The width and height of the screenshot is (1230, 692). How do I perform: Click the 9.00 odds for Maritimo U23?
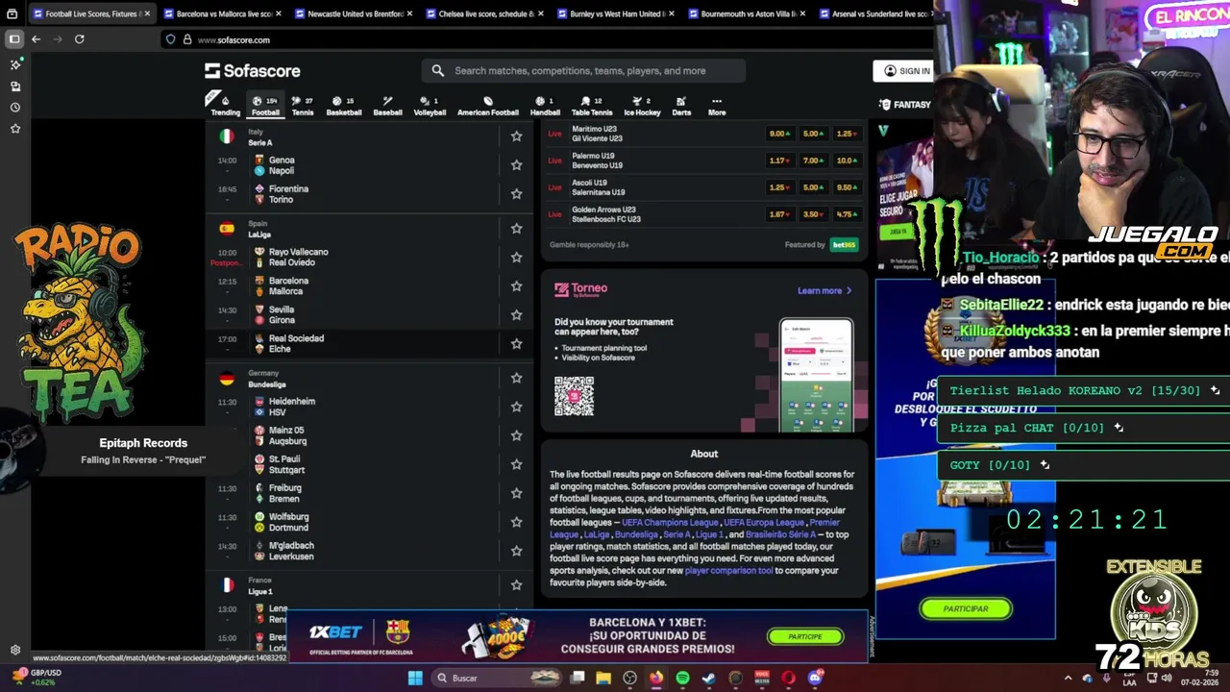click(779, 134)
